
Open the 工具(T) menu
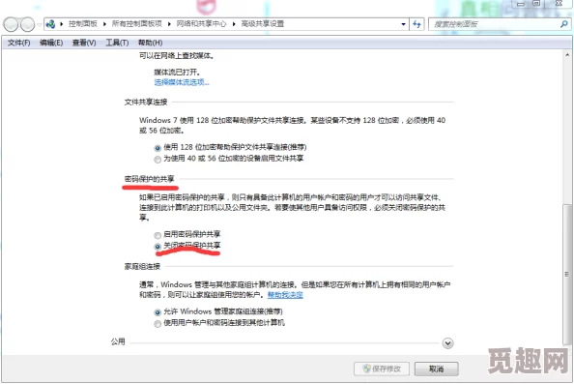117,43
